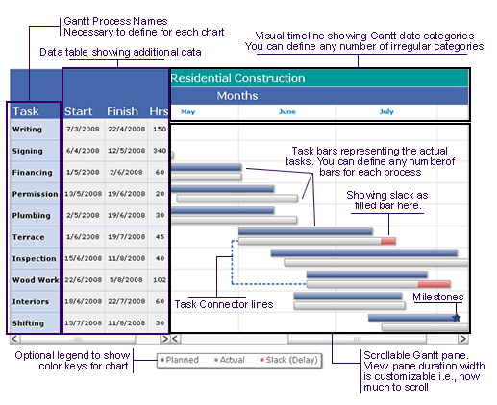Click the milestone star on Shifting bar
This screenshot has height=405, width=497.
[x=457, y=318]
